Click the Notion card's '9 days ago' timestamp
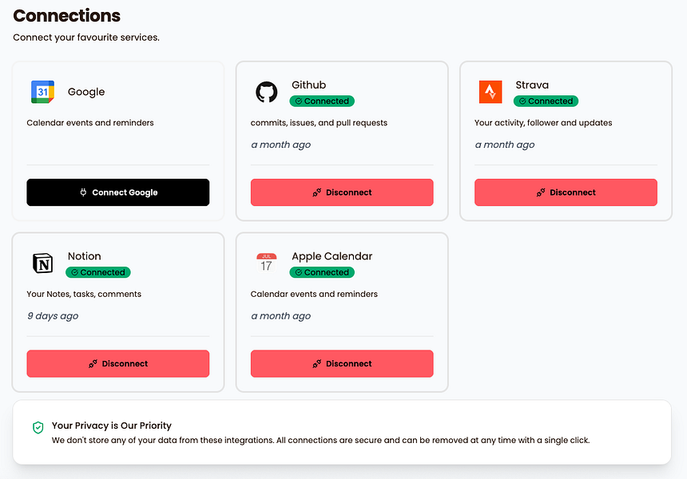Viewport: 687px width, 479px height. 52,315
